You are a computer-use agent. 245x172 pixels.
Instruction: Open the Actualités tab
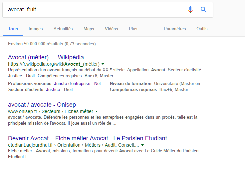[63, 29]
